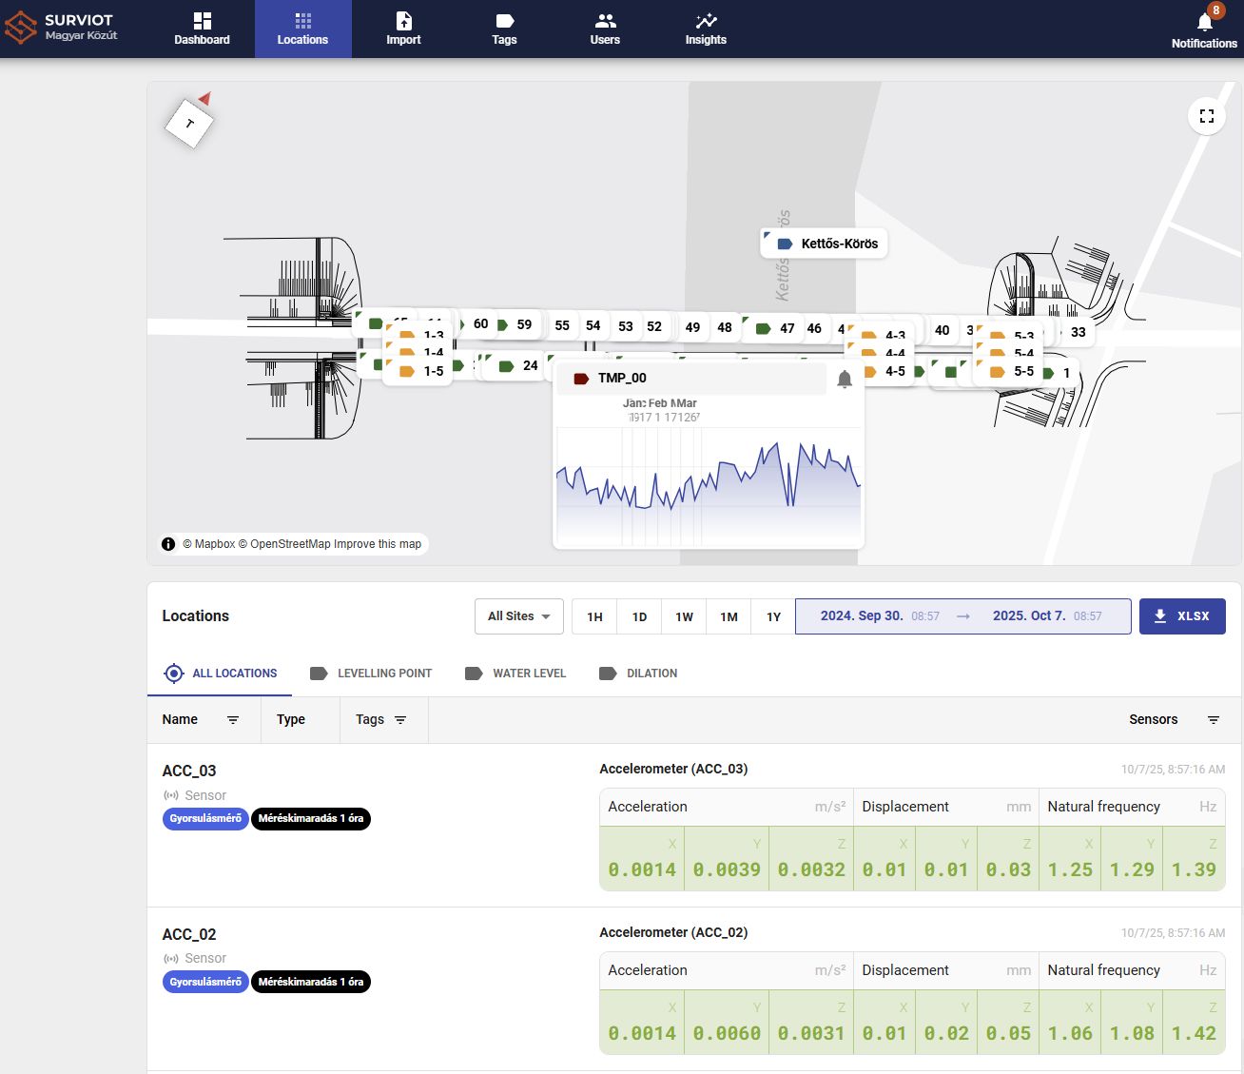
Task: Select the 1H time range
Action: point(594,616)
